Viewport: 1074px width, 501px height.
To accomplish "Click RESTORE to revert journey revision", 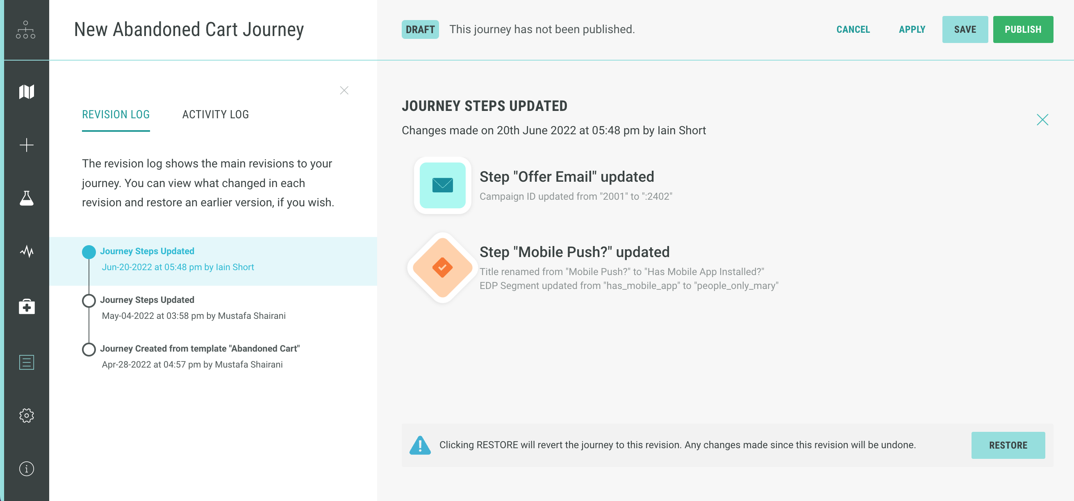I will [1008, 445].
